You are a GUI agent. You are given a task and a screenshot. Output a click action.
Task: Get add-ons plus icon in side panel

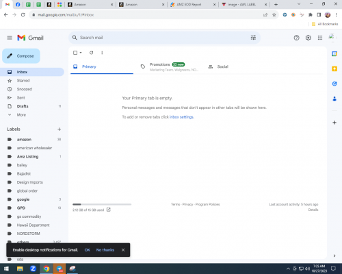click(334, 123)
